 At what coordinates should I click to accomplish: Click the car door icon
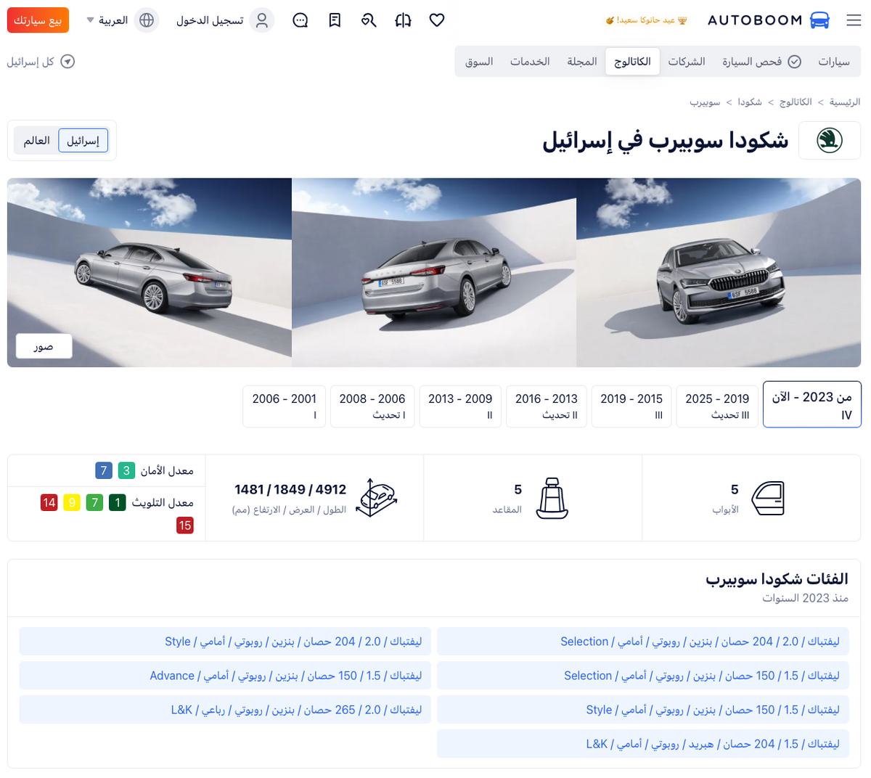tap(768, 499)
